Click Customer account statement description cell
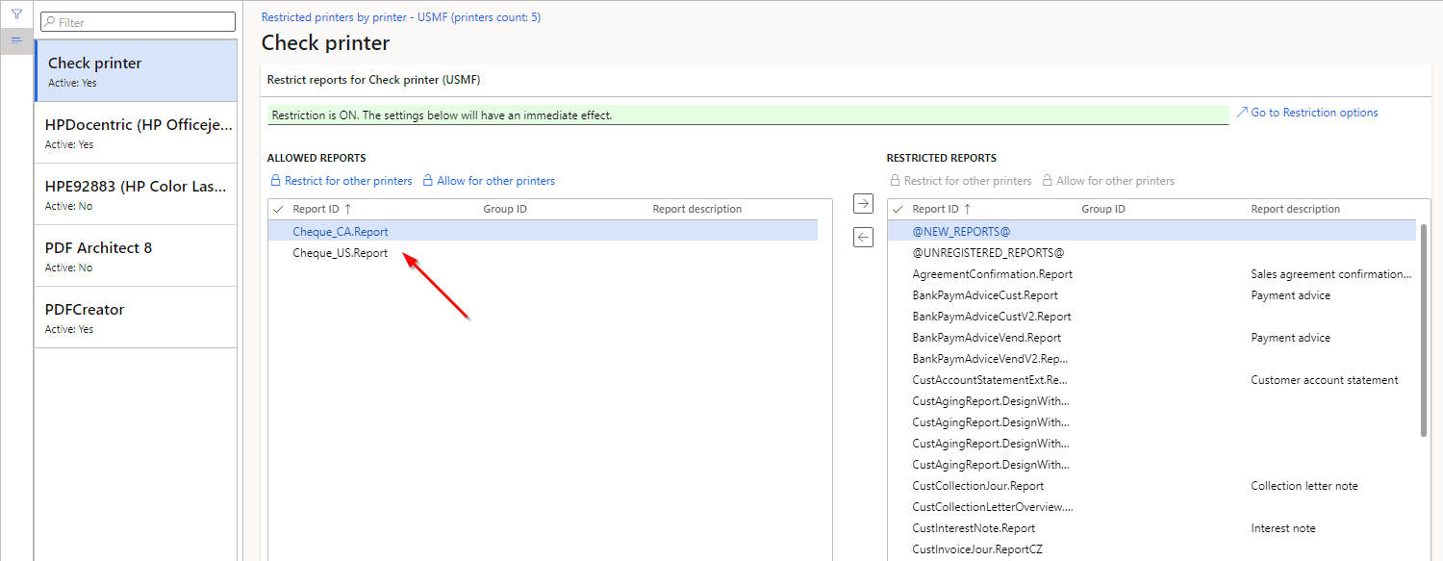 pos(1325,380)
